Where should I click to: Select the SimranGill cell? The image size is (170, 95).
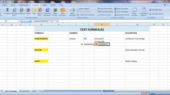pos(102,39)
